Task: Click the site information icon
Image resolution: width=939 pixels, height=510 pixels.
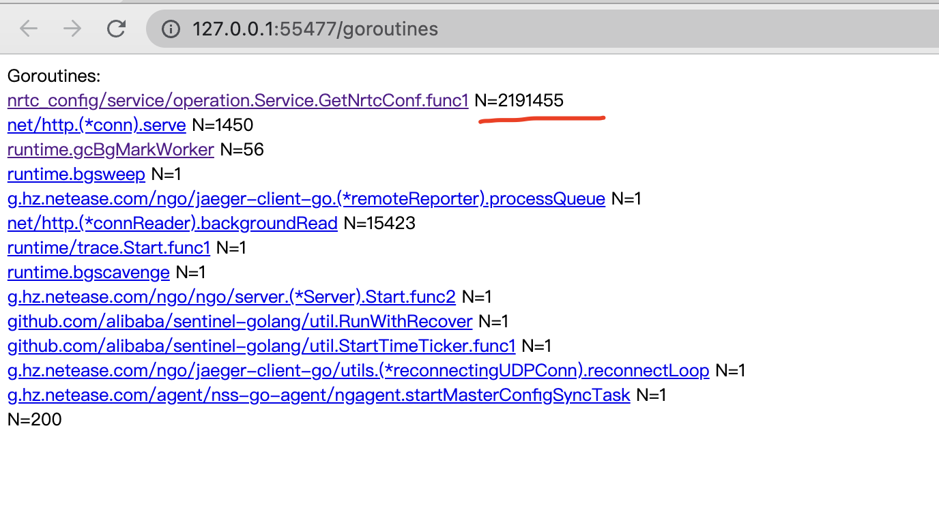Action: [171, 29]
